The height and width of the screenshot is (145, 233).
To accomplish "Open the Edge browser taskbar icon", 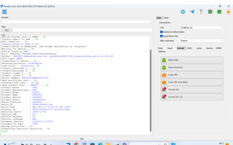I will pyautogui.click(x=101, y=144).
